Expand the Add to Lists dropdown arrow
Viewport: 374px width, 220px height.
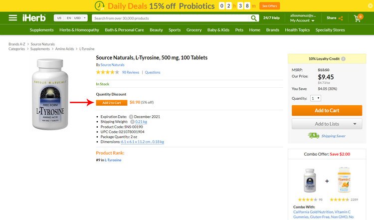[355, 124]
